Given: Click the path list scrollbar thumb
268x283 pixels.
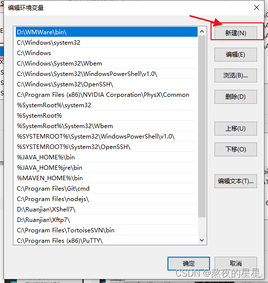Looking at the screenshot, I should pos(202,126).
